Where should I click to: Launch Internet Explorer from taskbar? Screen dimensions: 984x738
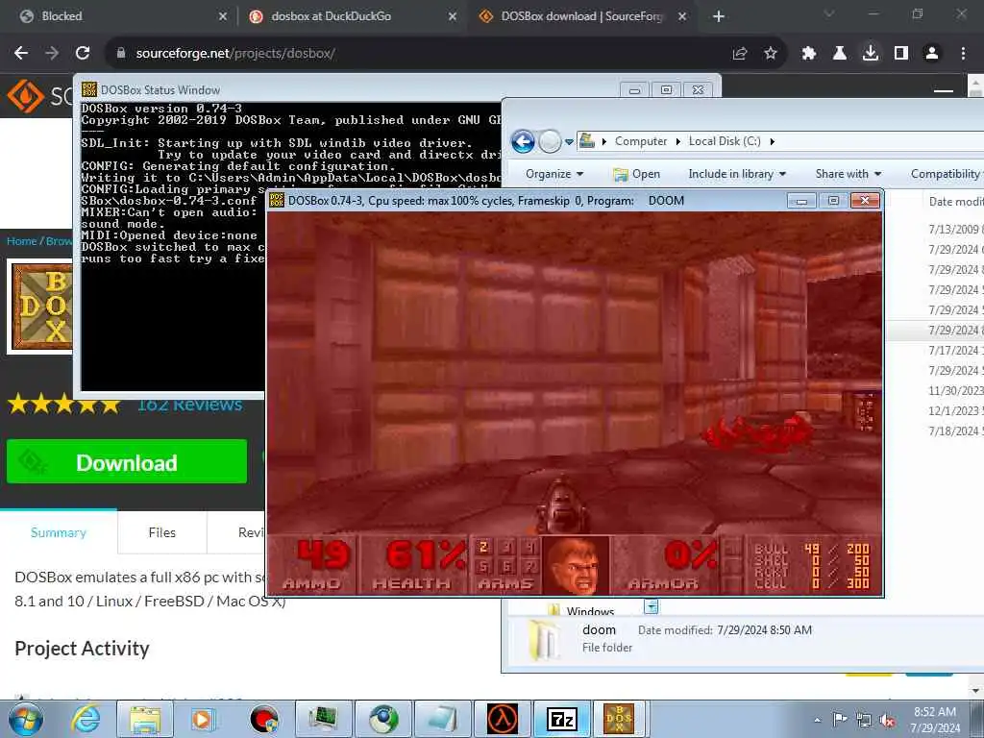click(86, 719)
